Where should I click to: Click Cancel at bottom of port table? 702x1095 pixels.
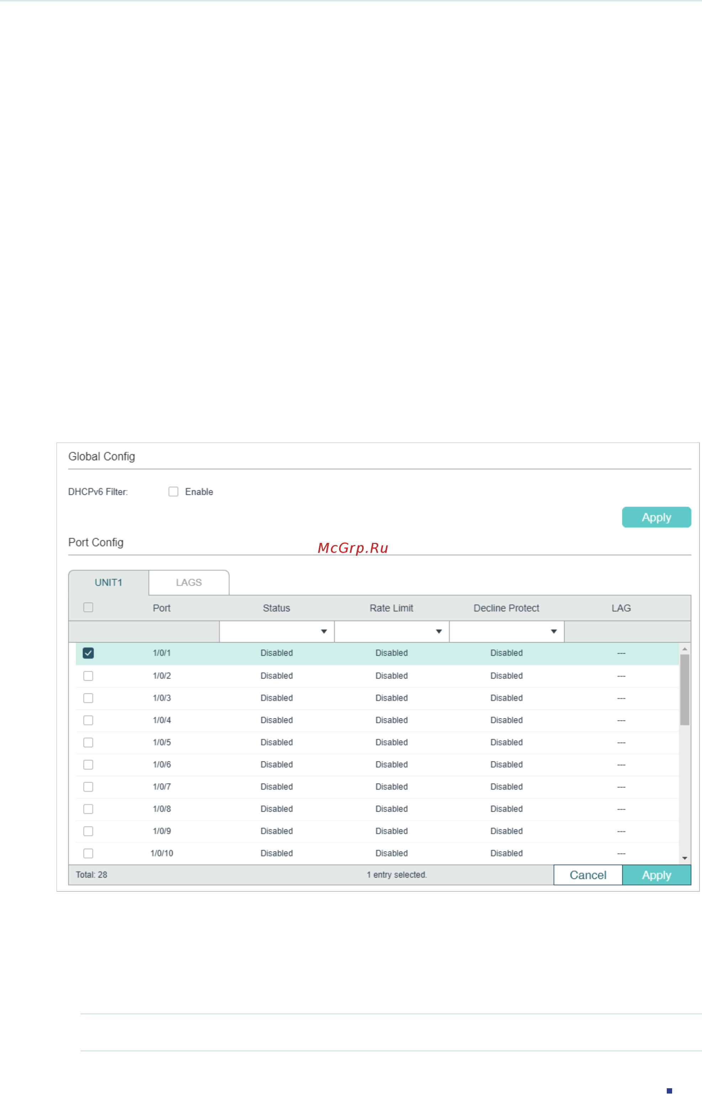coord(588,875)
